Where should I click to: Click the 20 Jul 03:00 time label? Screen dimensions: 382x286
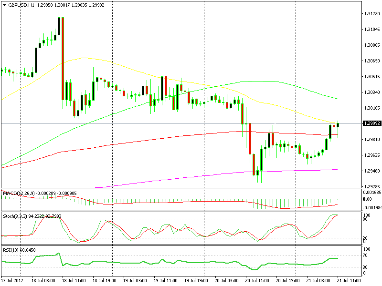[x=227, y=280]
